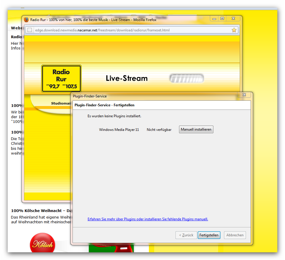Screen dimensions: 285x260
Task: Close the Plugin-Finder-Service dialog
Action: (x=244, y=95)
